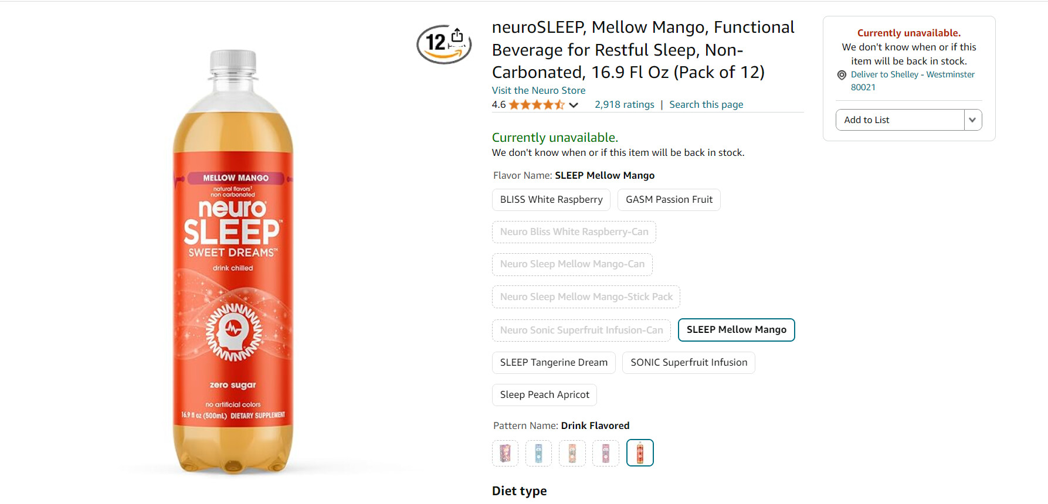Choose the BLISS White Raspberry flavor
1048x504 pixels.
(551, 200)
